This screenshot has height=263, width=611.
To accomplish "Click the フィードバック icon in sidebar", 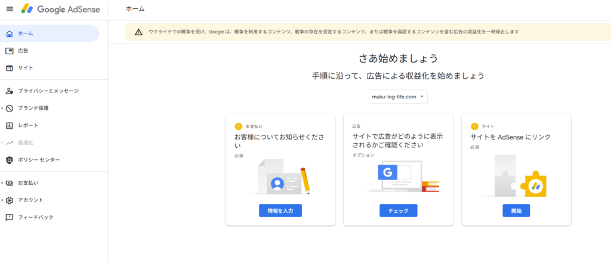I will (10, 217).
